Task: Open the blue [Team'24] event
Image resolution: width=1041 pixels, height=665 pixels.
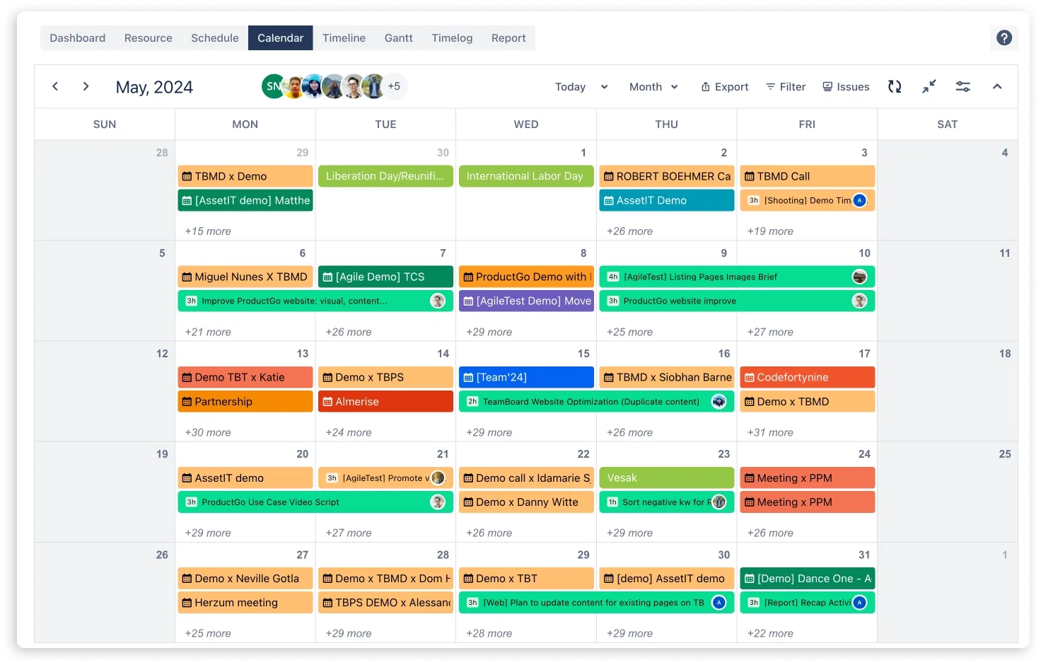Action: [526, 378]
